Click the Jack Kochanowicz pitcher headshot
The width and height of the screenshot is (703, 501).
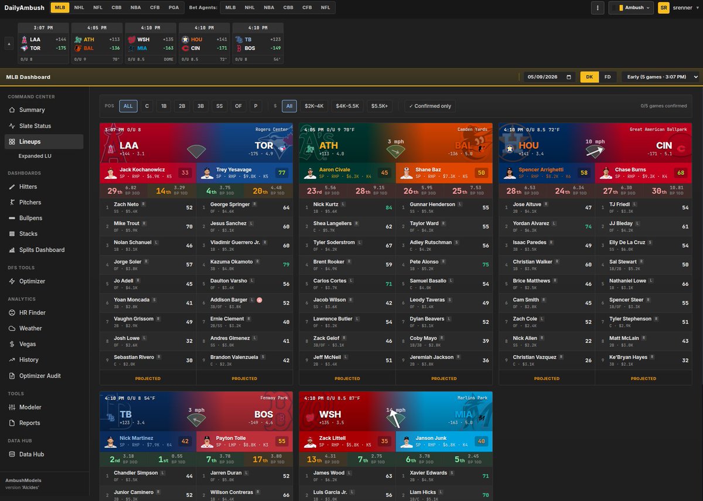(110, 172)
